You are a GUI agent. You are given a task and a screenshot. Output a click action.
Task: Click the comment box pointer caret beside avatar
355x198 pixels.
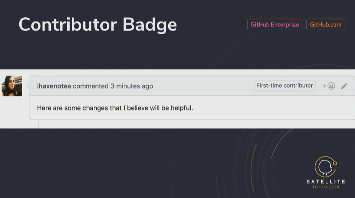click(x=28, y=86)
